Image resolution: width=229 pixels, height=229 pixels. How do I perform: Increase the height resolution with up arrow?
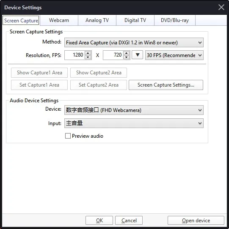tap(127, 53)
